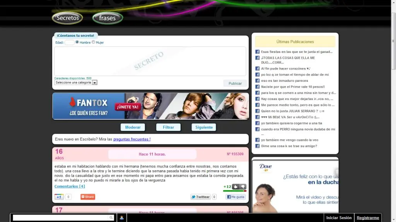The height and width of the screenshot is (222, 396).
Task: Click the Google +1 button
Action: [59, 197]
